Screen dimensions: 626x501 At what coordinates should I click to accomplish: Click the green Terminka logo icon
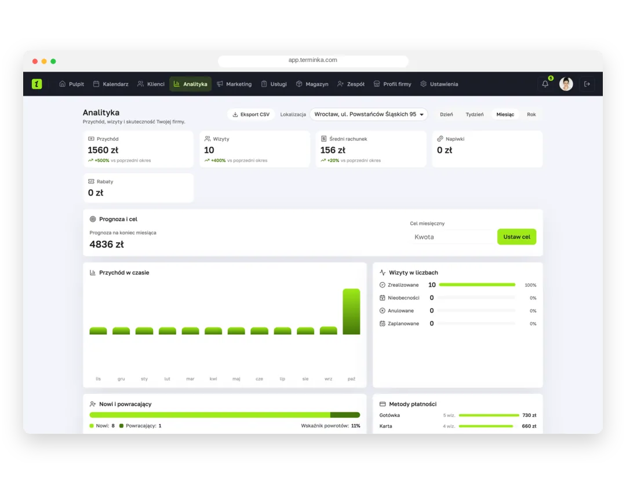point(37,84)
